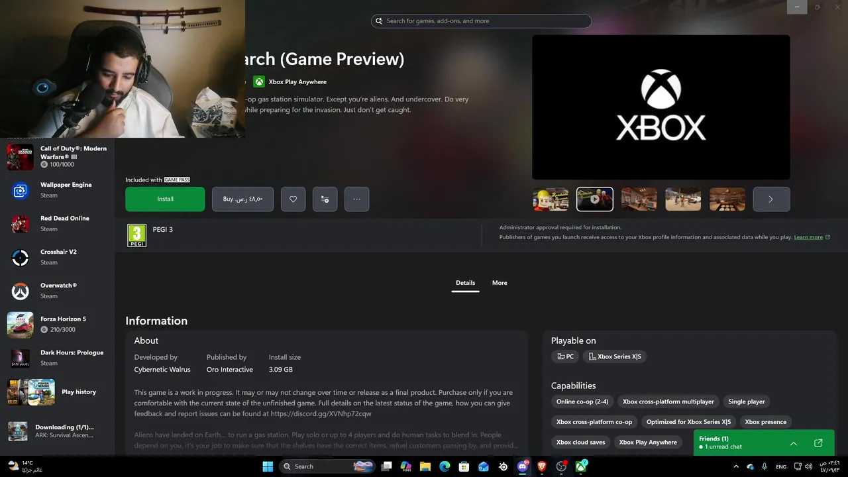Click the Xbox cross-platform co-op tag
Viewport: 848px width, 477px height.
[594, 422]
